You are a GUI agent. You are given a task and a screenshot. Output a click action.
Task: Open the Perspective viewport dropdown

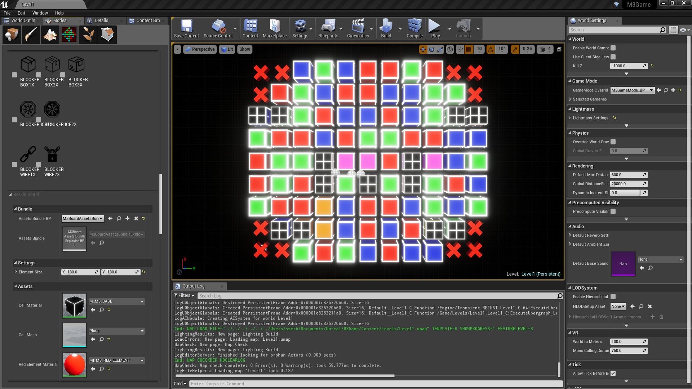tap(200, 49)
